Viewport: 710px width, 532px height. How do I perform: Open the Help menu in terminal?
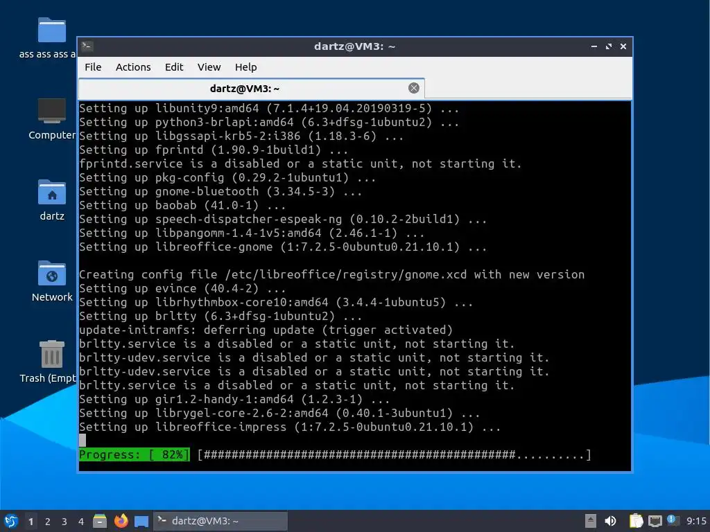[246, 67]
